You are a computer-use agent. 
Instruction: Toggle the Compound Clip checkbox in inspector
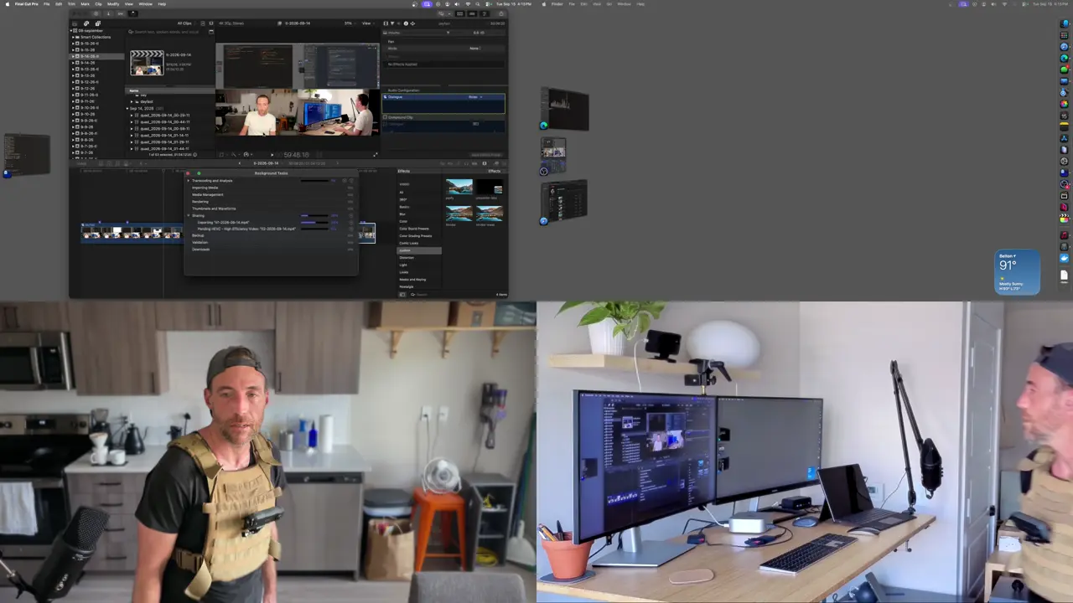(x=385, y=117)
